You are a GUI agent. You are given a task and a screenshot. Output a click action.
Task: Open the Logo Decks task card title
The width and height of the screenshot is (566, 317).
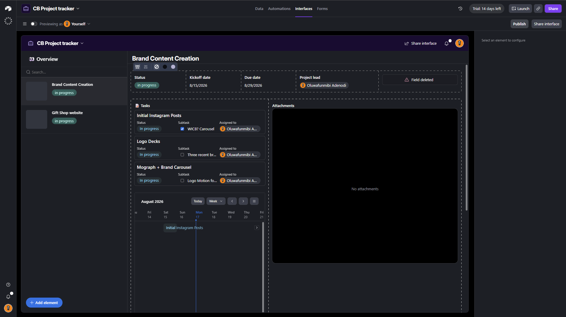148,141
